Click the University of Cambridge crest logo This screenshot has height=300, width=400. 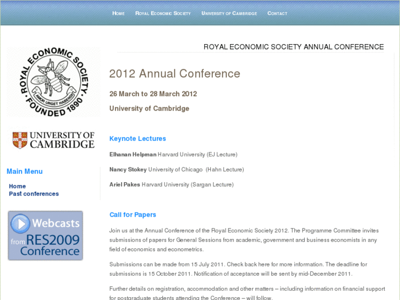tap(53, 140)
